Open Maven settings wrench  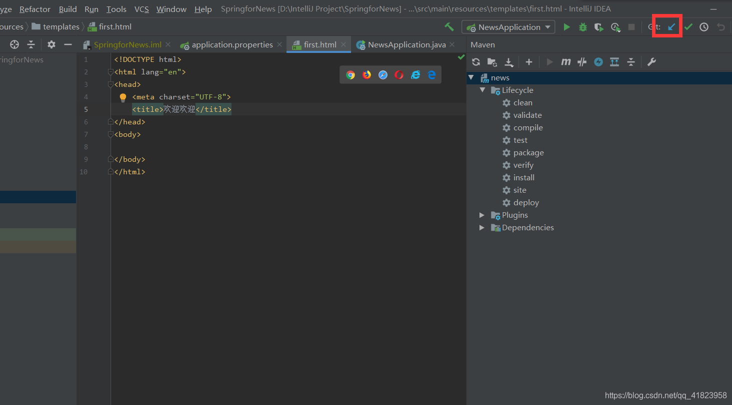651,62
